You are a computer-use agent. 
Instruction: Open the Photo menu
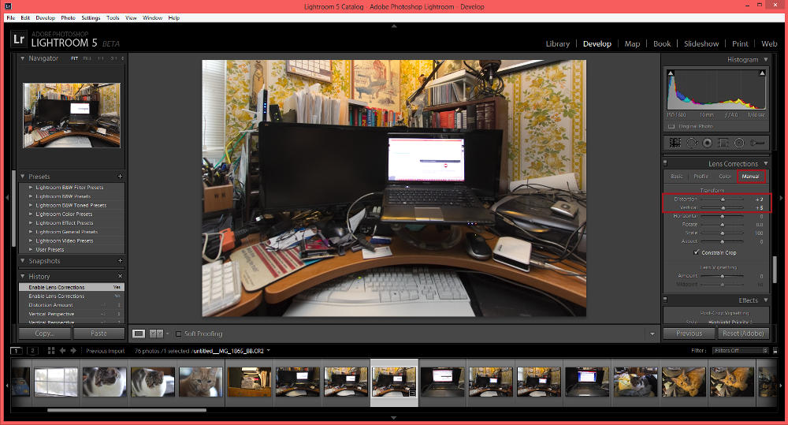(69, 17)
